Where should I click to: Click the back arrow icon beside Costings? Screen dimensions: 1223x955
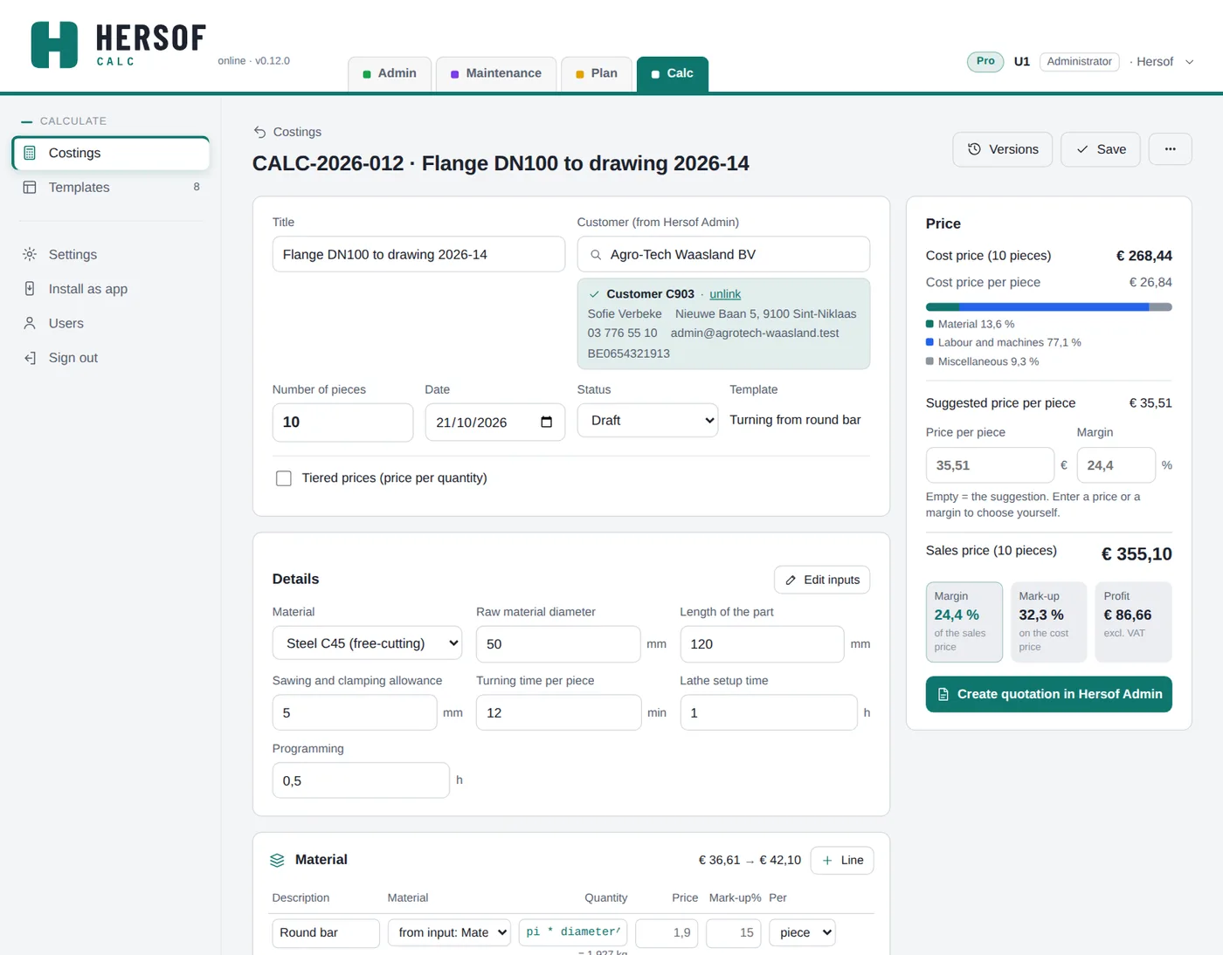coord(259,132)
